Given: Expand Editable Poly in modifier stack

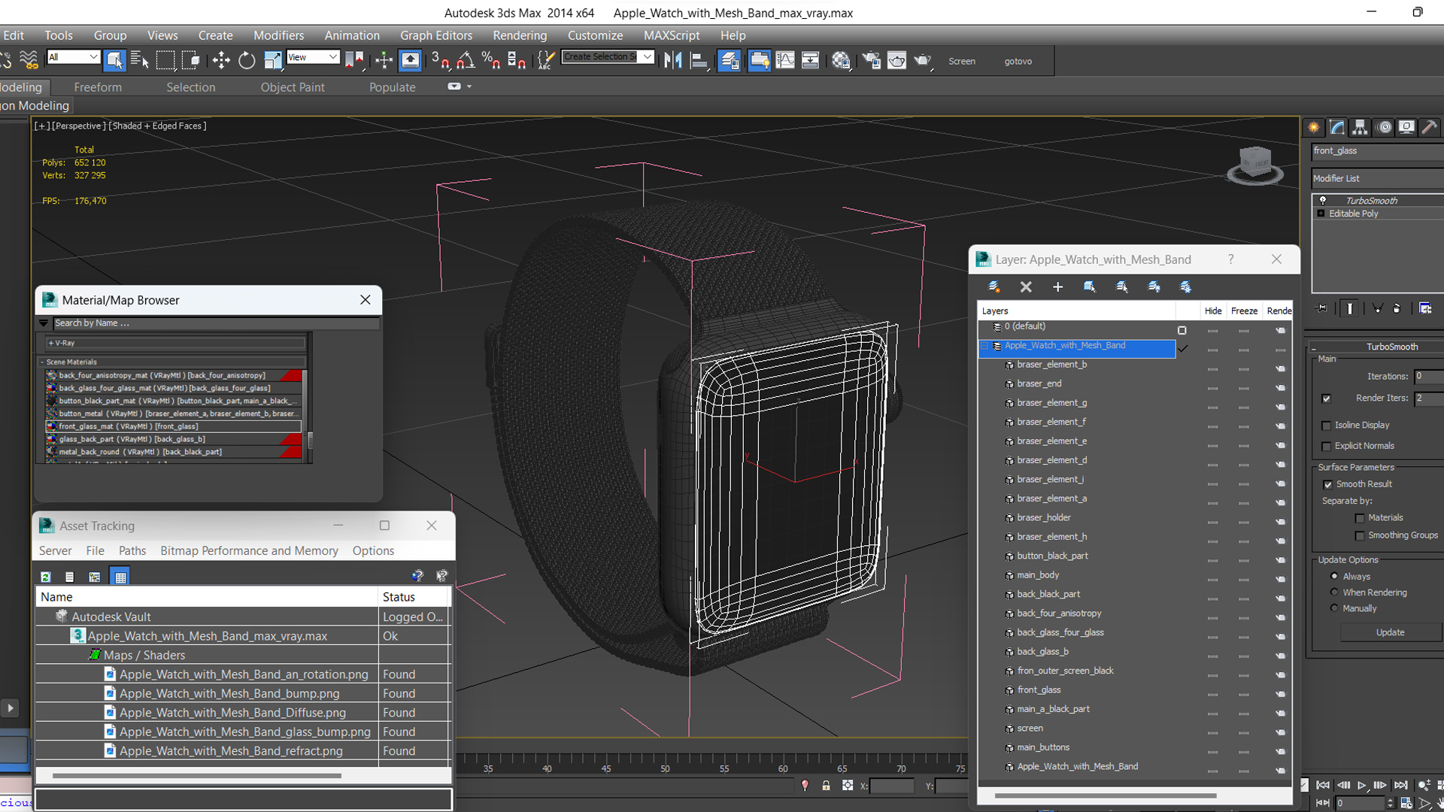Looking at the screenshot, I should [x=1321, y=214].
